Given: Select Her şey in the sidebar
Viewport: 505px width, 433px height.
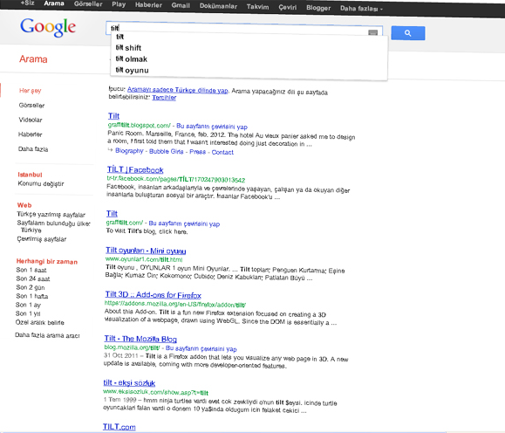Looking at the screenshot, I should (x=31, y=91).
